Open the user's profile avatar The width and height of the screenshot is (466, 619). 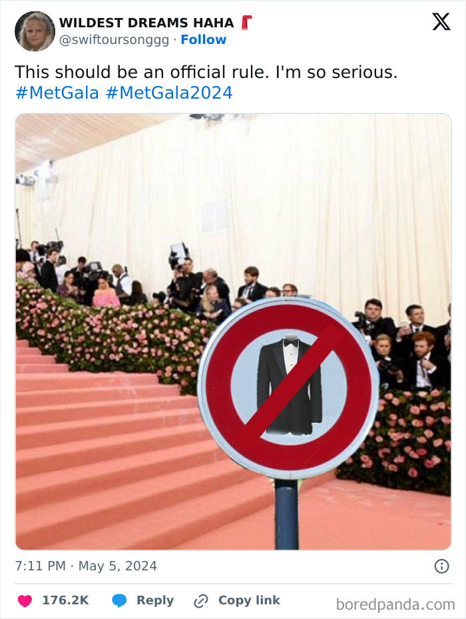[x=35, y=31]
